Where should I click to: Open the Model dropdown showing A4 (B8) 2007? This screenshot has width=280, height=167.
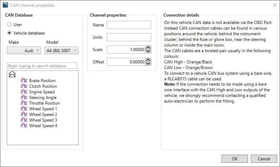point(62,50)
